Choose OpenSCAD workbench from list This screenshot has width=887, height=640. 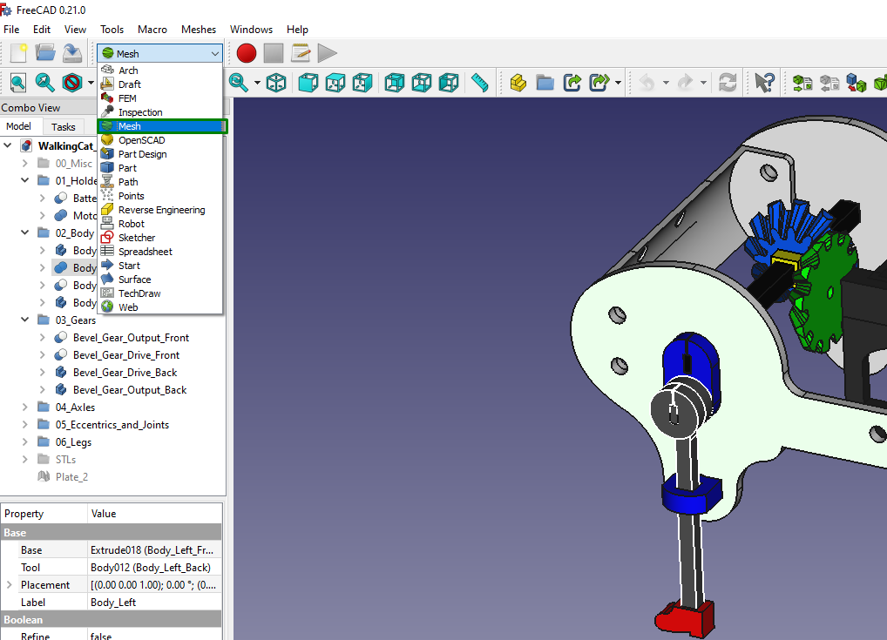pos(161,140)
